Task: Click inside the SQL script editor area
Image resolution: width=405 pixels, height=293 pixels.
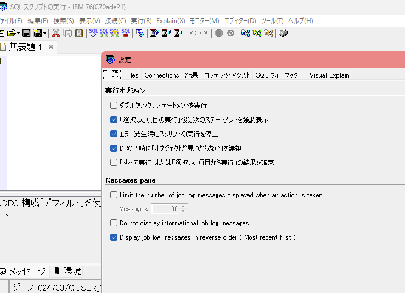Action: tap(53, 123)
